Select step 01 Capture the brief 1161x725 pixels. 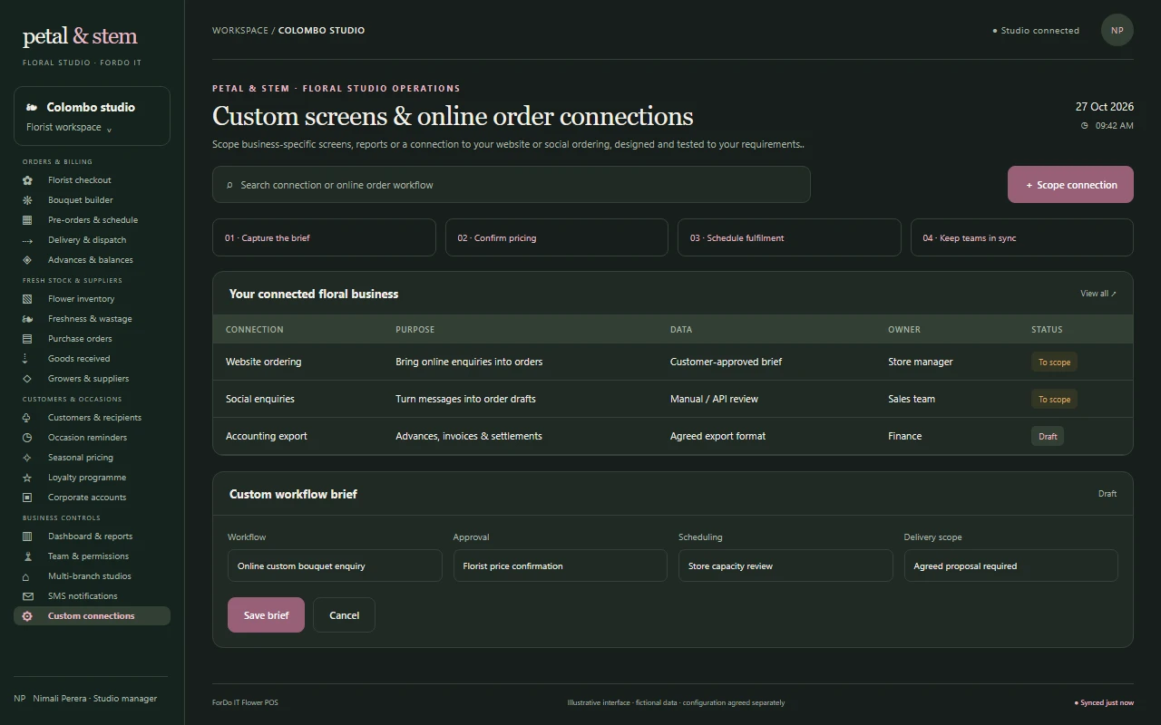tap(324, 237)
